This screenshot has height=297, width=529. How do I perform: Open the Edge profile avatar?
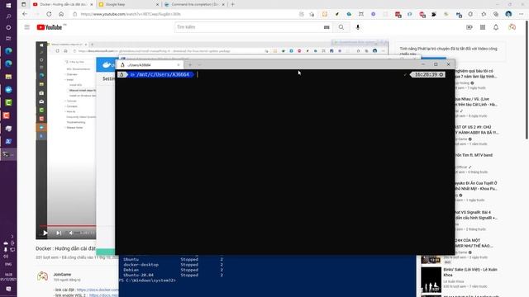tap(508, 14)
